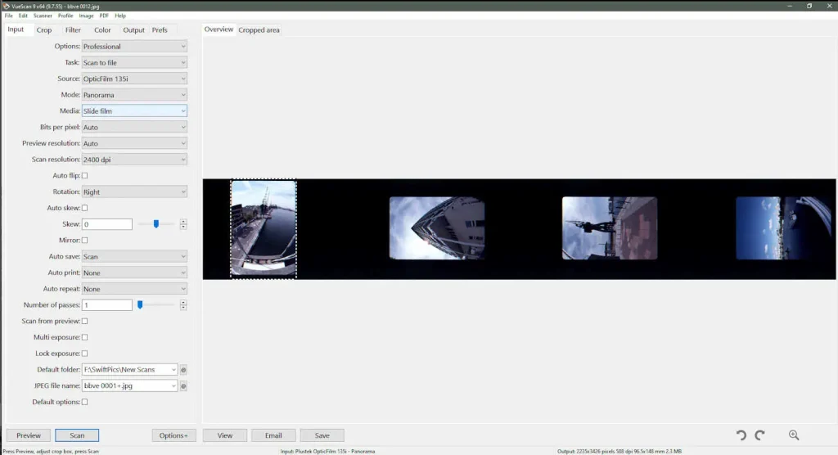Enable the Auto skew checkbox
The height and width of the screenshot is (455, 838).
click(x=84, y=208)
